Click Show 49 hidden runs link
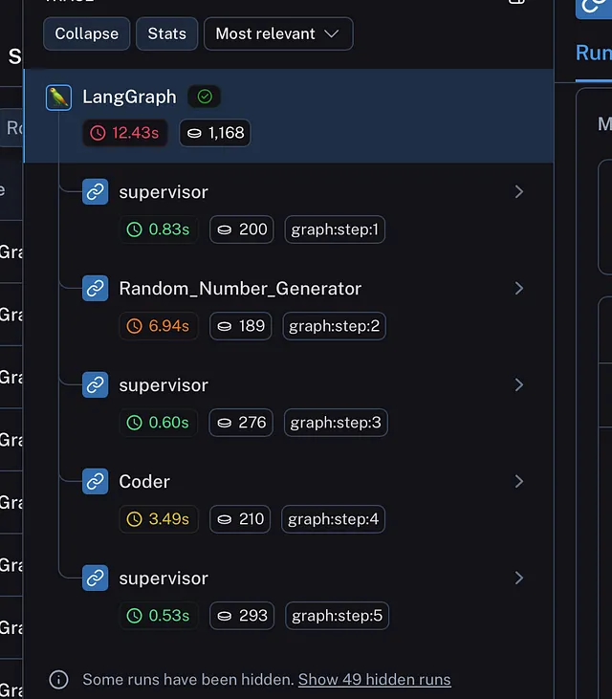This screenshot has width=612, height=699. pos(375,679)
